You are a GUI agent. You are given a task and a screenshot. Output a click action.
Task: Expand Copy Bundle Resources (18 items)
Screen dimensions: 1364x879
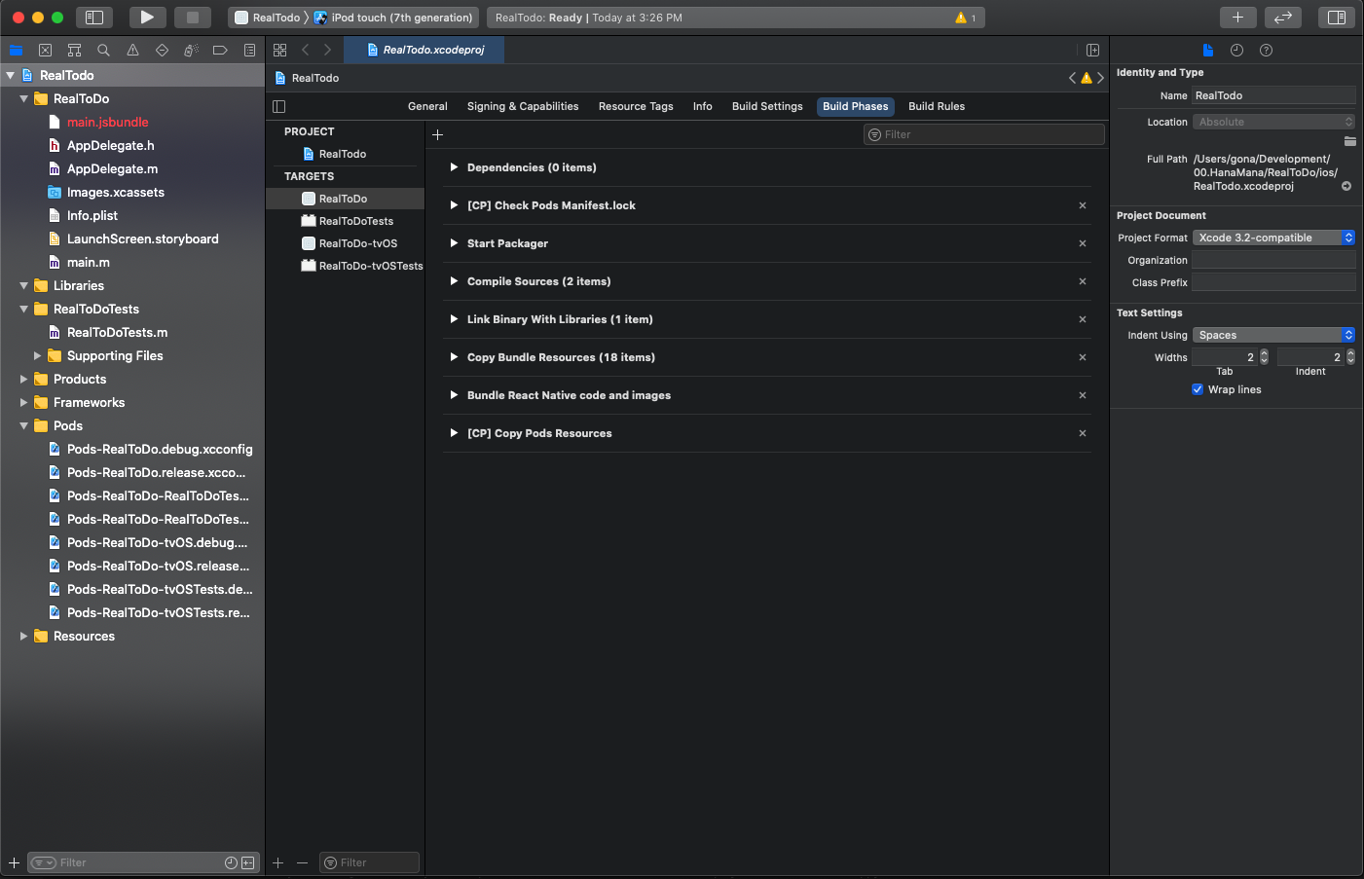click(454, 357)
